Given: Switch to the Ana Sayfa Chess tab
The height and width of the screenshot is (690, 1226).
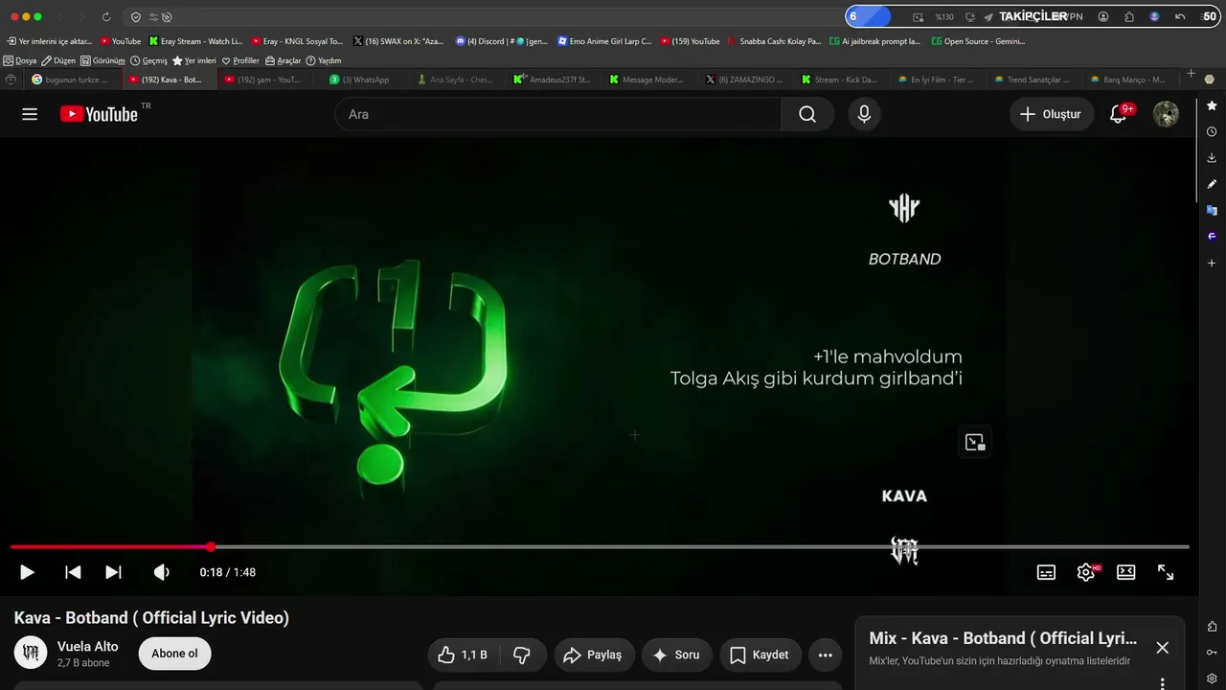Looking at the screenshot, I should 456,80.
